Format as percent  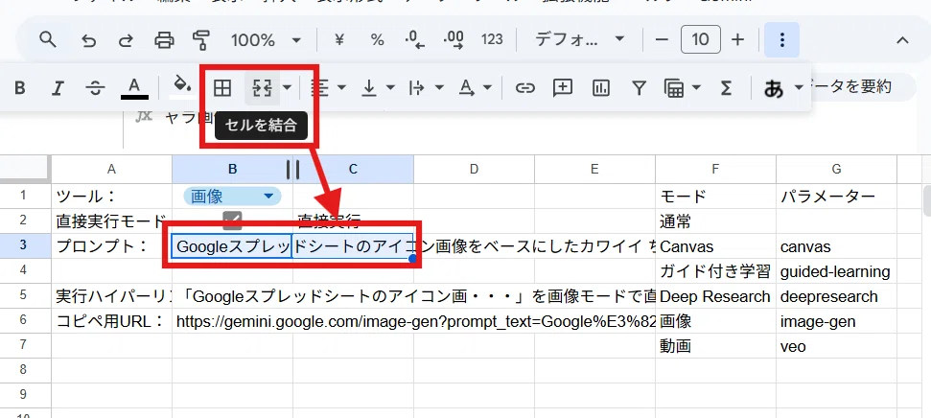point(377,39)
